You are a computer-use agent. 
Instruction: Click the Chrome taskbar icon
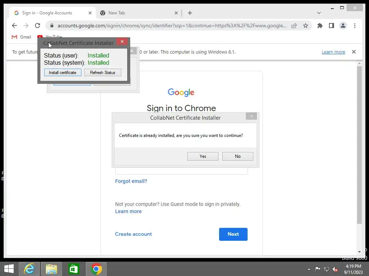96,269
